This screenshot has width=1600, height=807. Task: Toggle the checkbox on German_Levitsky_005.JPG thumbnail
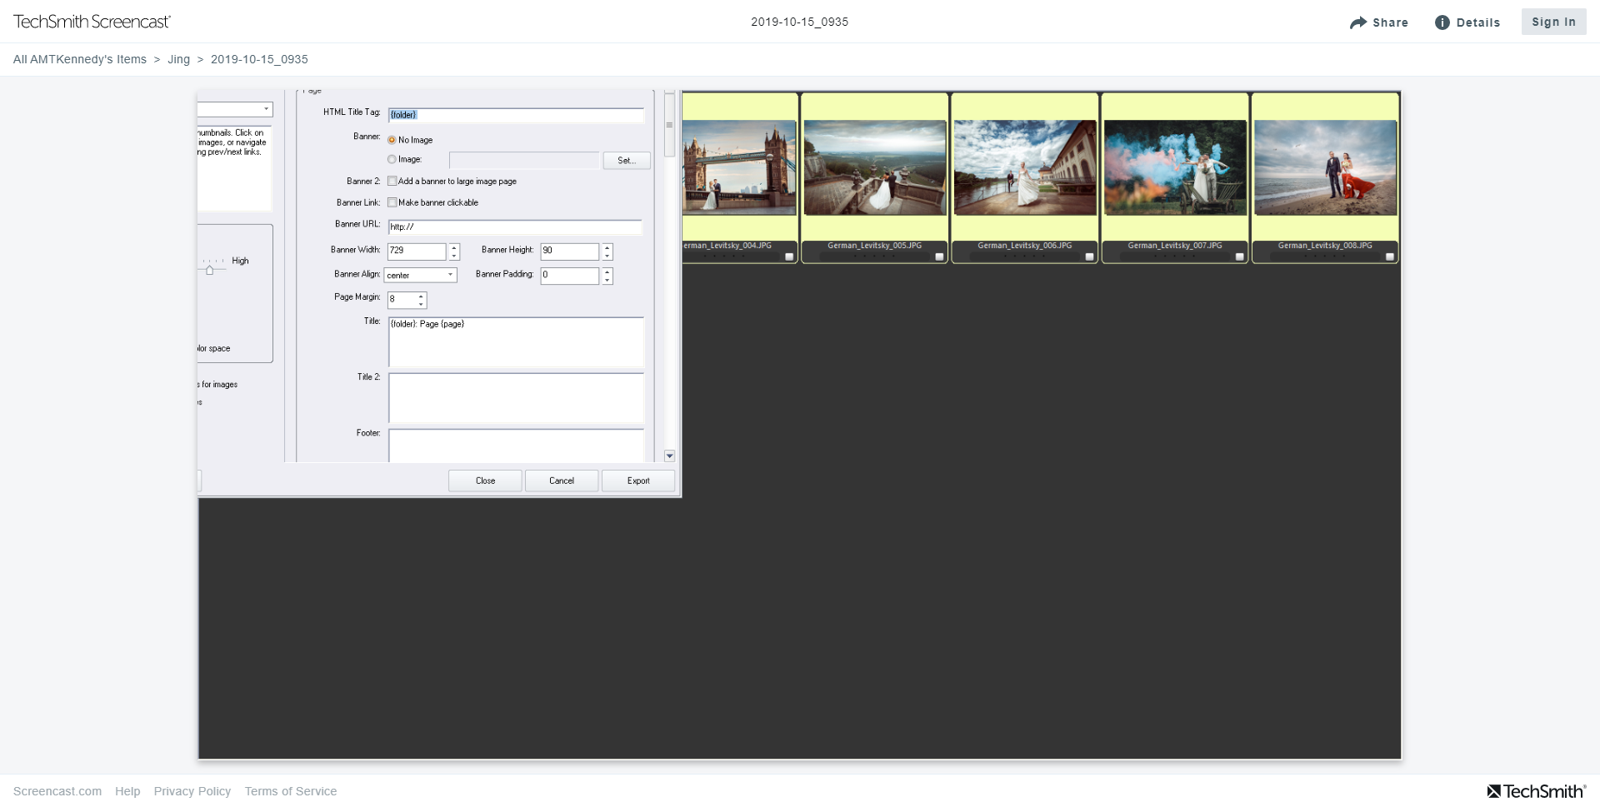click(939, 257)
